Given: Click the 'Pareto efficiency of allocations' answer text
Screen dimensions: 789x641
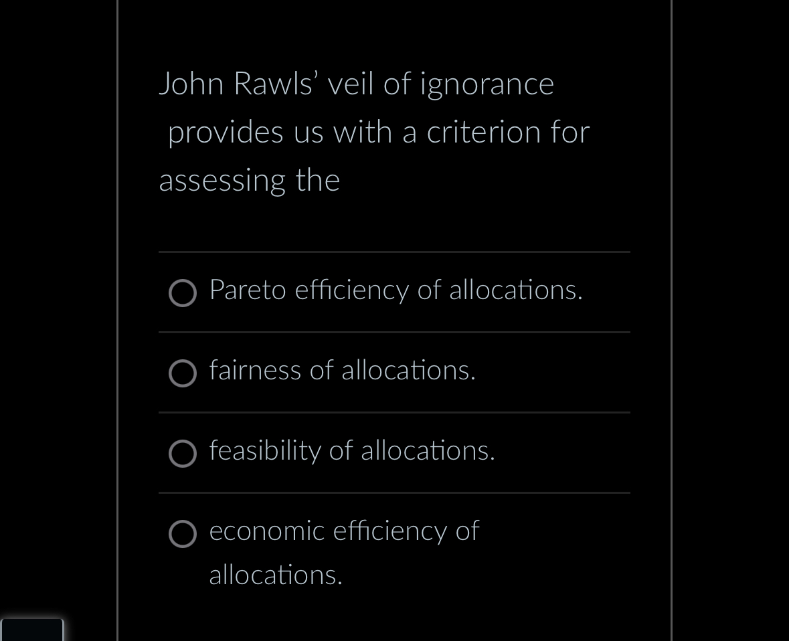Looking at the screenshot, I should pos(396,291).
